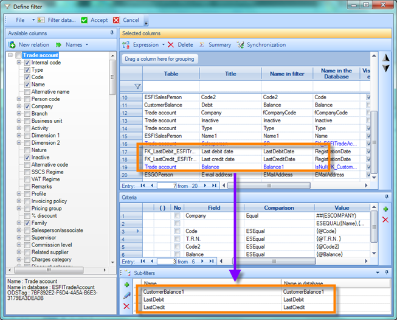The height and width of the screenshot is (320, 397).
Task: Click the filter funnel icon in the grid filter row
Action: click(x=137, y=86)
